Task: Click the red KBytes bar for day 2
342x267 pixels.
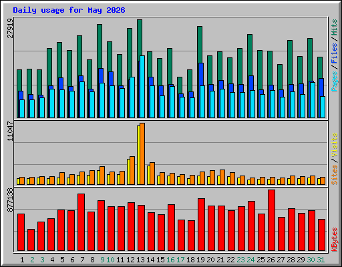Action: [x=31, y=240]
